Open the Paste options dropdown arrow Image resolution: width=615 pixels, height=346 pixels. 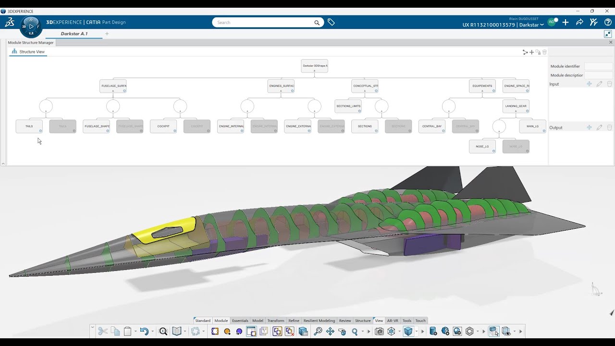pyautogui.click(x=135, y=331)
